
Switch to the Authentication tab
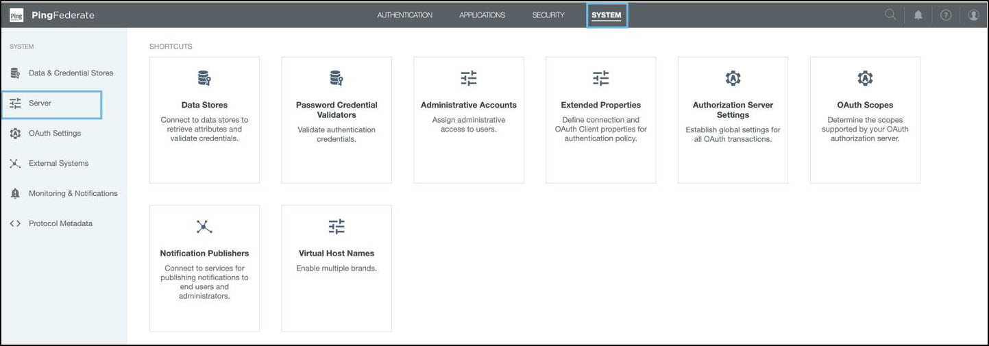tap(405, 15)
